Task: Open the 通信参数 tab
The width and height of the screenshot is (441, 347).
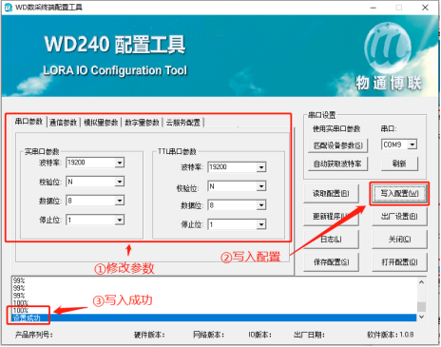Action: pyautogui.click(x=64, y=123)
